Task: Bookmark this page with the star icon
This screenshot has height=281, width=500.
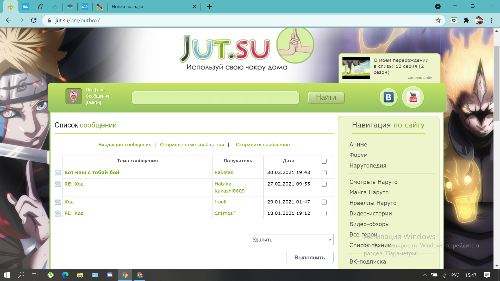Action: tap(438, 20)
